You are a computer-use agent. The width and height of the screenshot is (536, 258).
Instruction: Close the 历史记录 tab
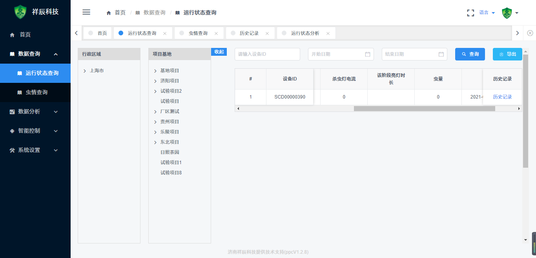(x=267, y=33)
